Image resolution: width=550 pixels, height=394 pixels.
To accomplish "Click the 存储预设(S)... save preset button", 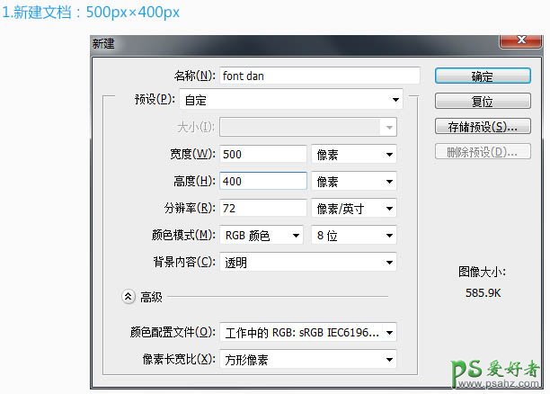I will point(483,127).
